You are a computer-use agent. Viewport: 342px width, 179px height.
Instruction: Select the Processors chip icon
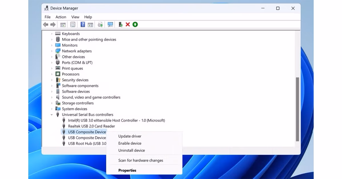pyautogui.click(x=58, y=74)
